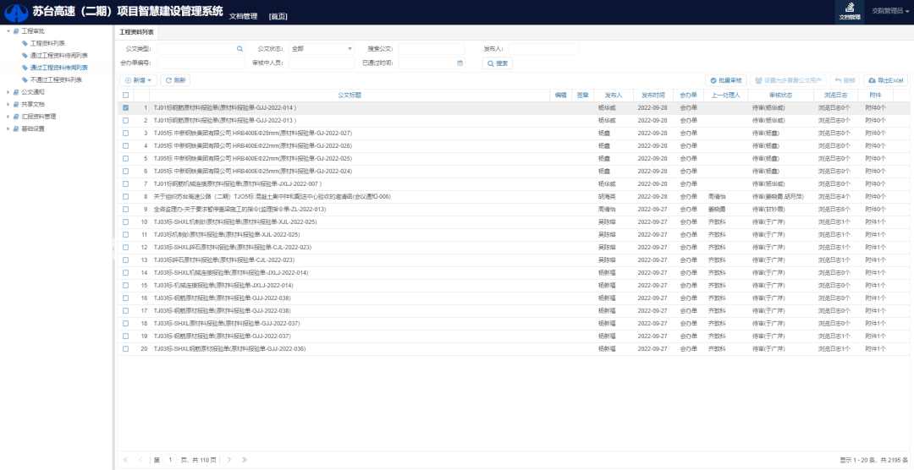Viewport: 914px width, 470px height.
Task: Tick the select-all checkbox in table header
Action: 126,95
